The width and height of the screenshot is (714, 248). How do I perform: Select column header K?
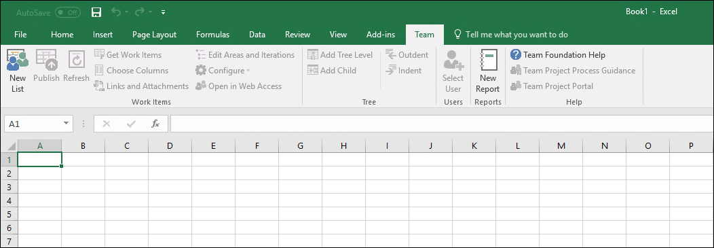click(x=474, y=146)
